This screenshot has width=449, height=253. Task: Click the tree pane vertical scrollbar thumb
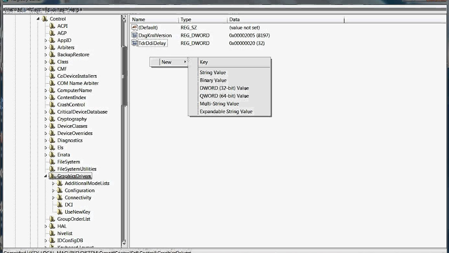pos(124,76)
